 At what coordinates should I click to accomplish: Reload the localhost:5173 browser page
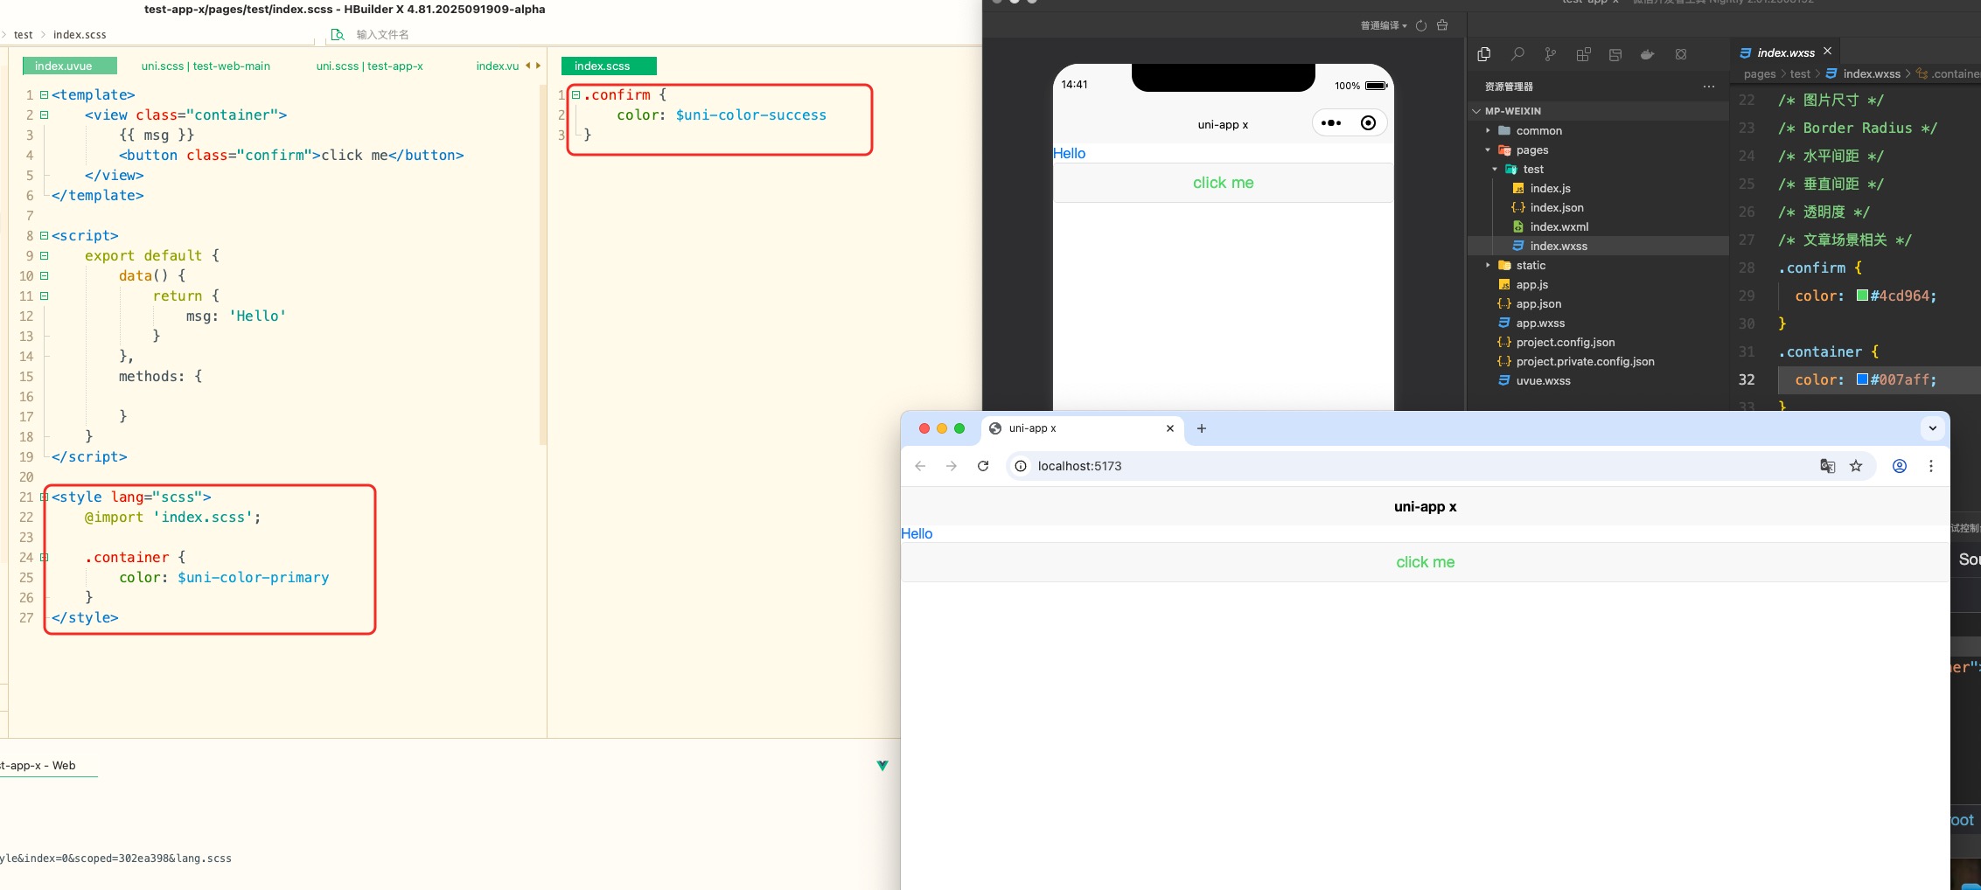[983, 466]
